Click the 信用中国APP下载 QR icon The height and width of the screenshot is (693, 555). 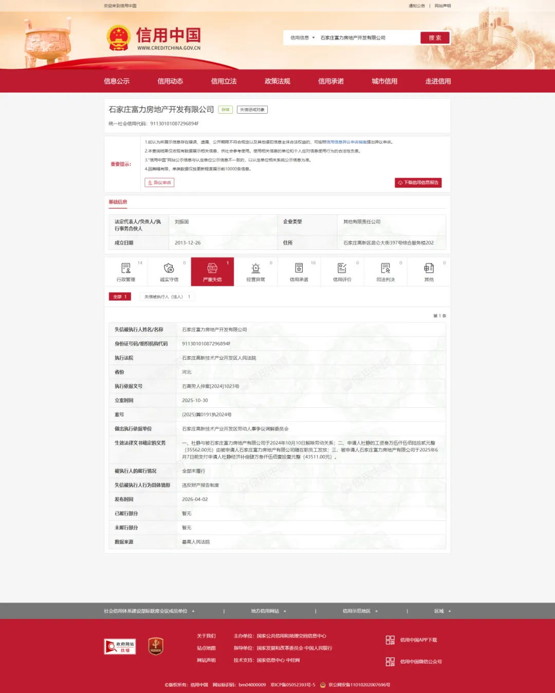[x=390, y=640]
